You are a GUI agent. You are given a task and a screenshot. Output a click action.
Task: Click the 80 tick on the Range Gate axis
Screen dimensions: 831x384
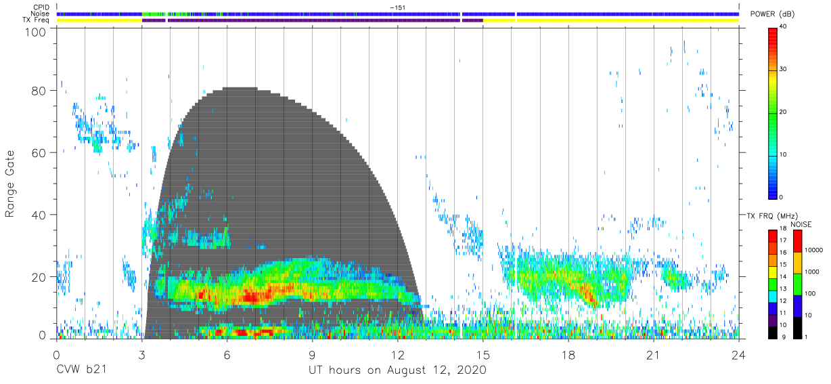point(39,91)
